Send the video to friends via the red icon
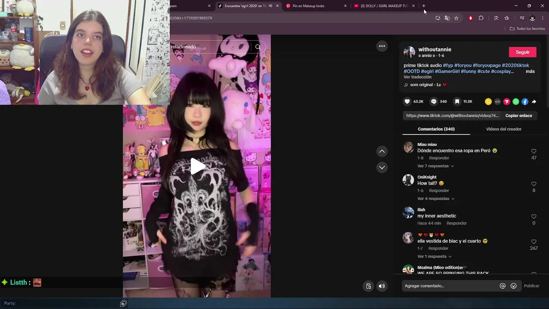This screenshot has height=309, width=549. point(507,102)
